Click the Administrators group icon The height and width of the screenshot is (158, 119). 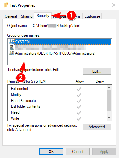point(12,53)
